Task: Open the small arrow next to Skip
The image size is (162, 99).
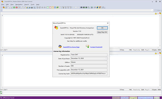Action: click(x=161, y=11)
